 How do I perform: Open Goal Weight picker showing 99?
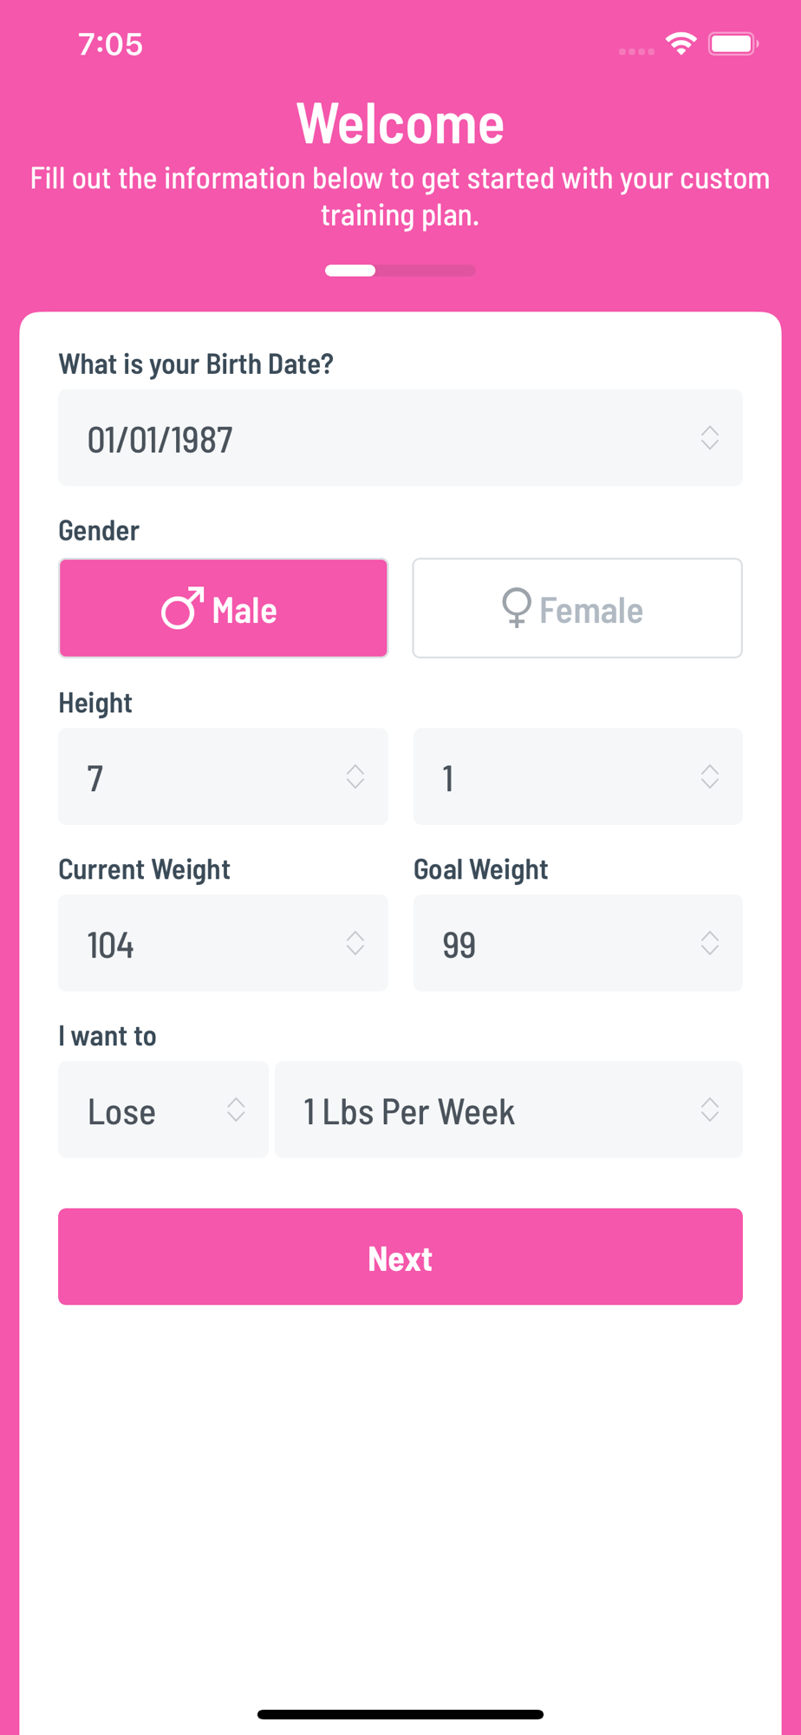pyautogui.click(x=578, y=943)
